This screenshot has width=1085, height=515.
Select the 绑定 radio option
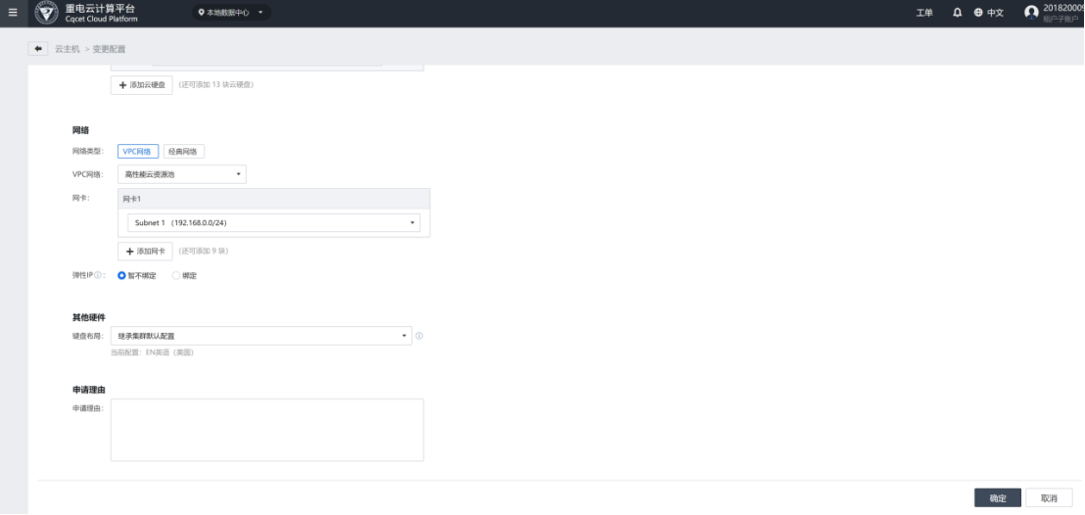click(x=176, y=276)
